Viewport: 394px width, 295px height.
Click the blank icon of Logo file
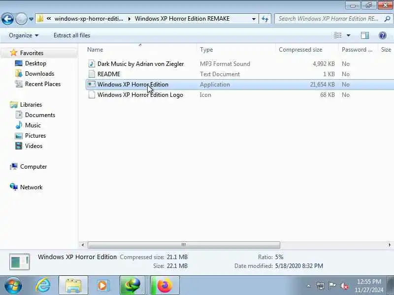pos(92,95)
